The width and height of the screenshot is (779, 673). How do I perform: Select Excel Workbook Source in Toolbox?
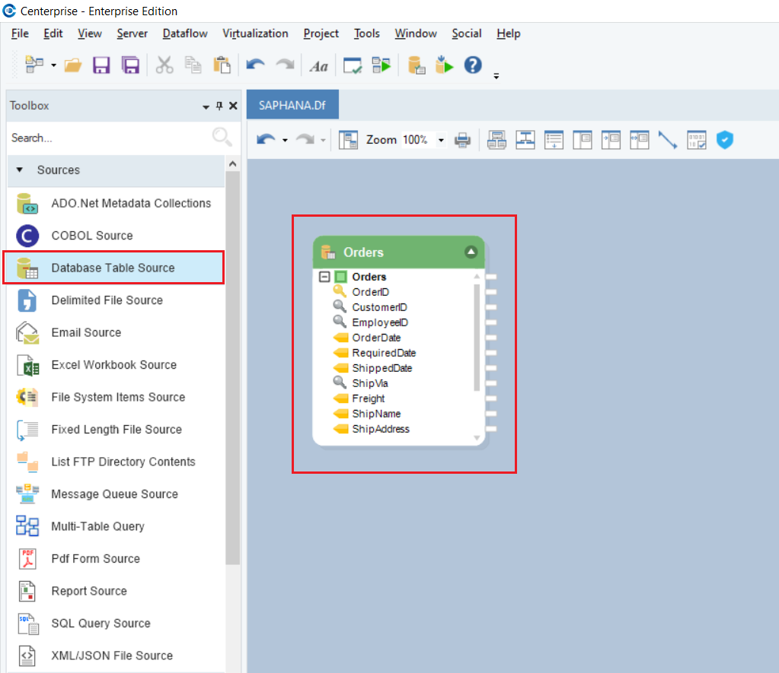tap(113, 365)
